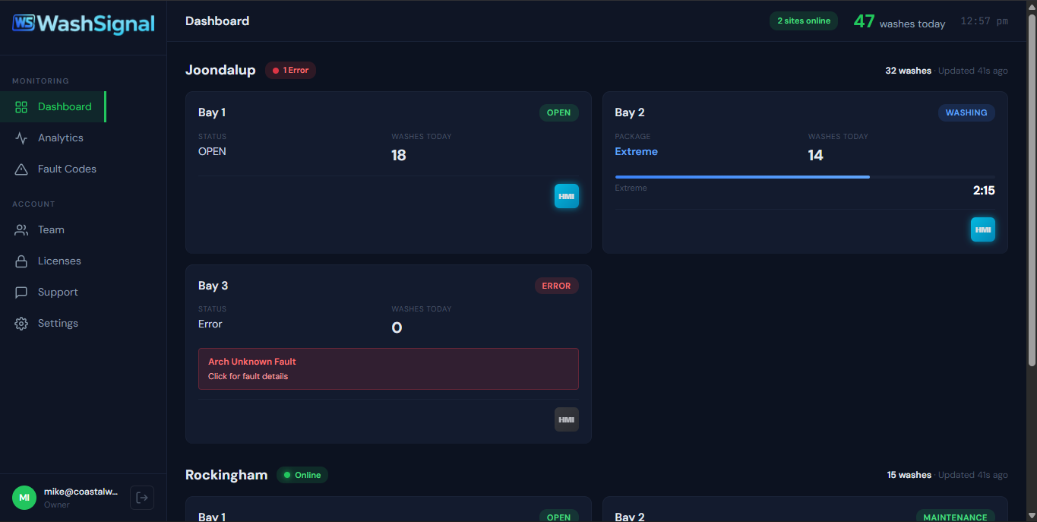Open the Analytics page
This screenshot has width=1037, height=522.
click(53, 138)
